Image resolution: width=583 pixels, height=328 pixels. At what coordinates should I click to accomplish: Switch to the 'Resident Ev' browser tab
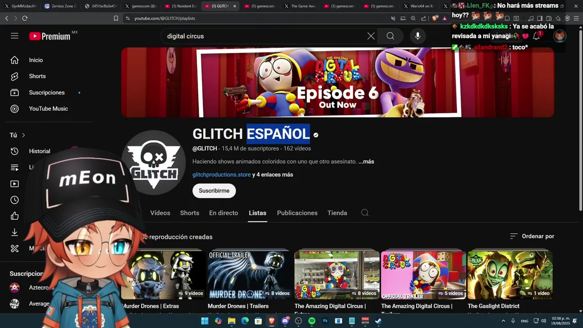click(x=181, y=6)
